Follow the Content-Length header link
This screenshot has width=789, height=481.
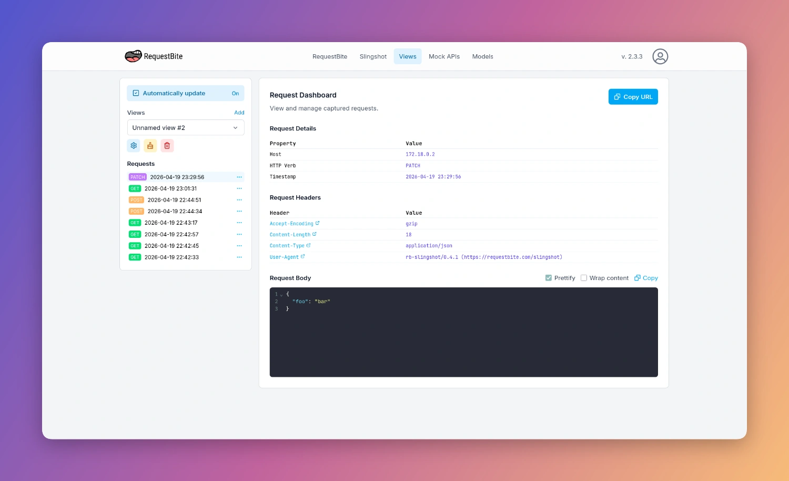point(290,235)
